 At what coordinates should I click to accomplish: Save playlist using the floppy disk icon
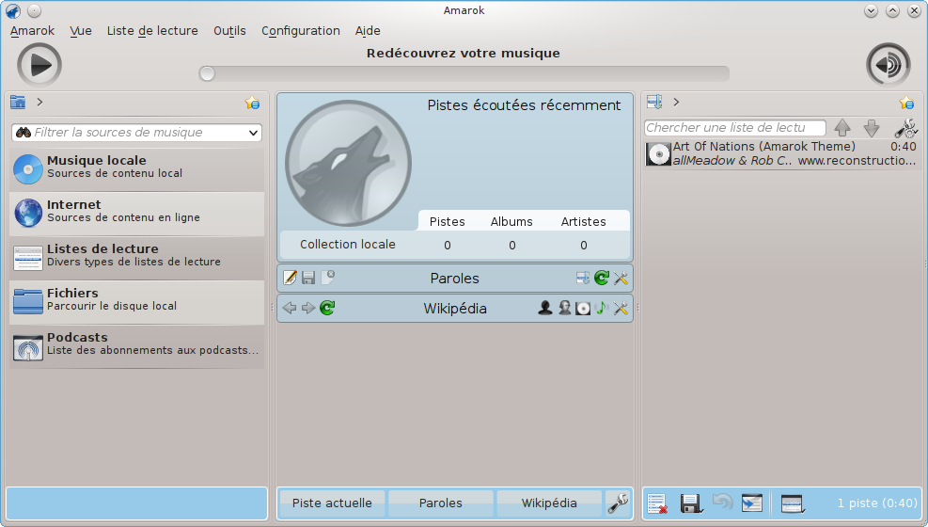pyautogui.click(x=691, y=503)
